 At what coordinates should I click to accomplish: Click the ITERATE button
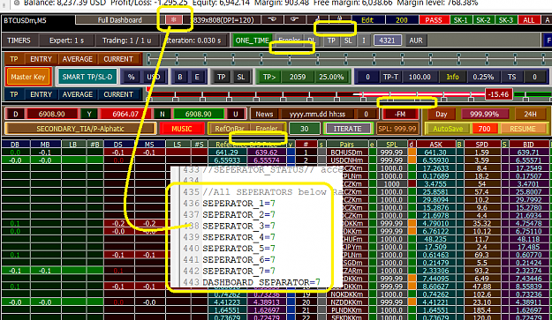point(347,129)
